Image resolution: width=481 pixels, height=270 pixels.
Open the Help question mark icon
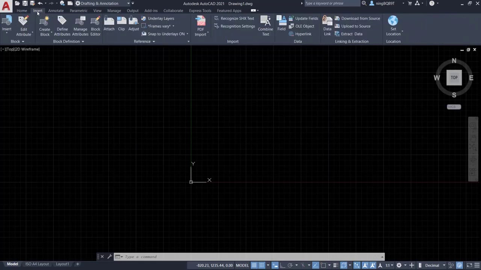coord(432,3)
